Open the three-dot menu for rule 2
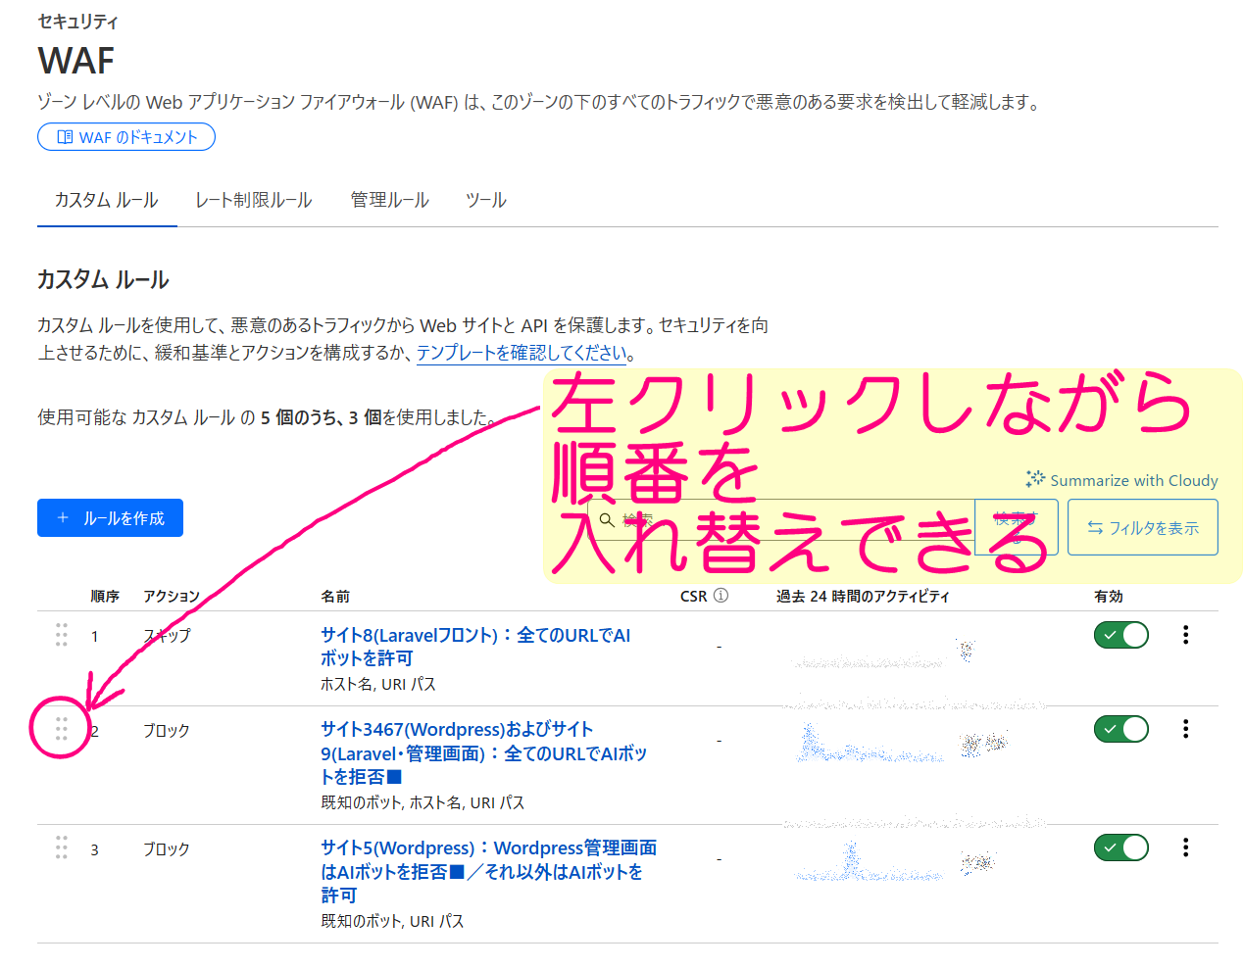This screenshot has width=1243, height=968. click(1186, 729)
